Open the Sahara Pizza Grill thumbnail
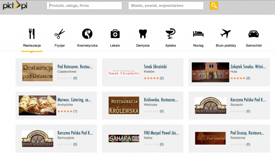The image size is (275, 161). (x=124, y=139)
